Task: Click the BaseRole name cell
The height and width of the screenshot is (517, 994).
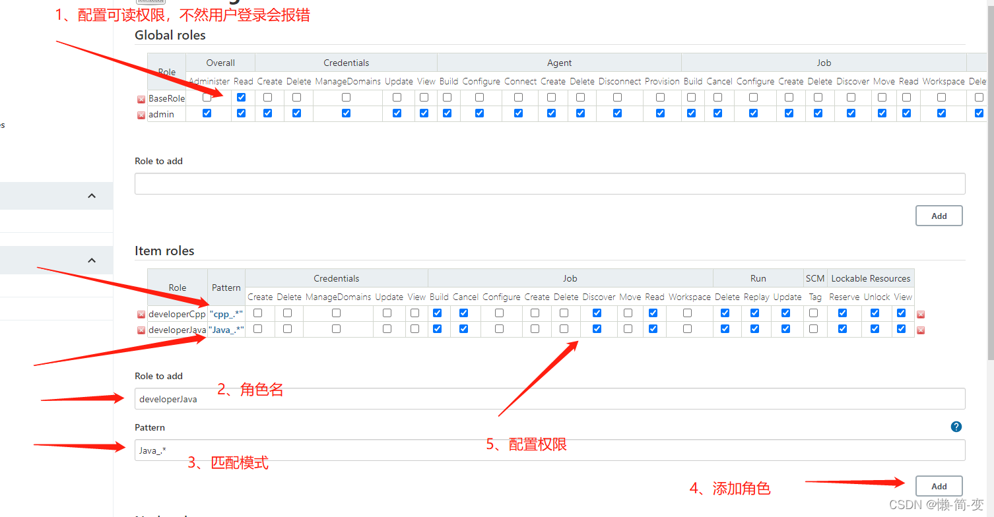Action: (166, 98)
